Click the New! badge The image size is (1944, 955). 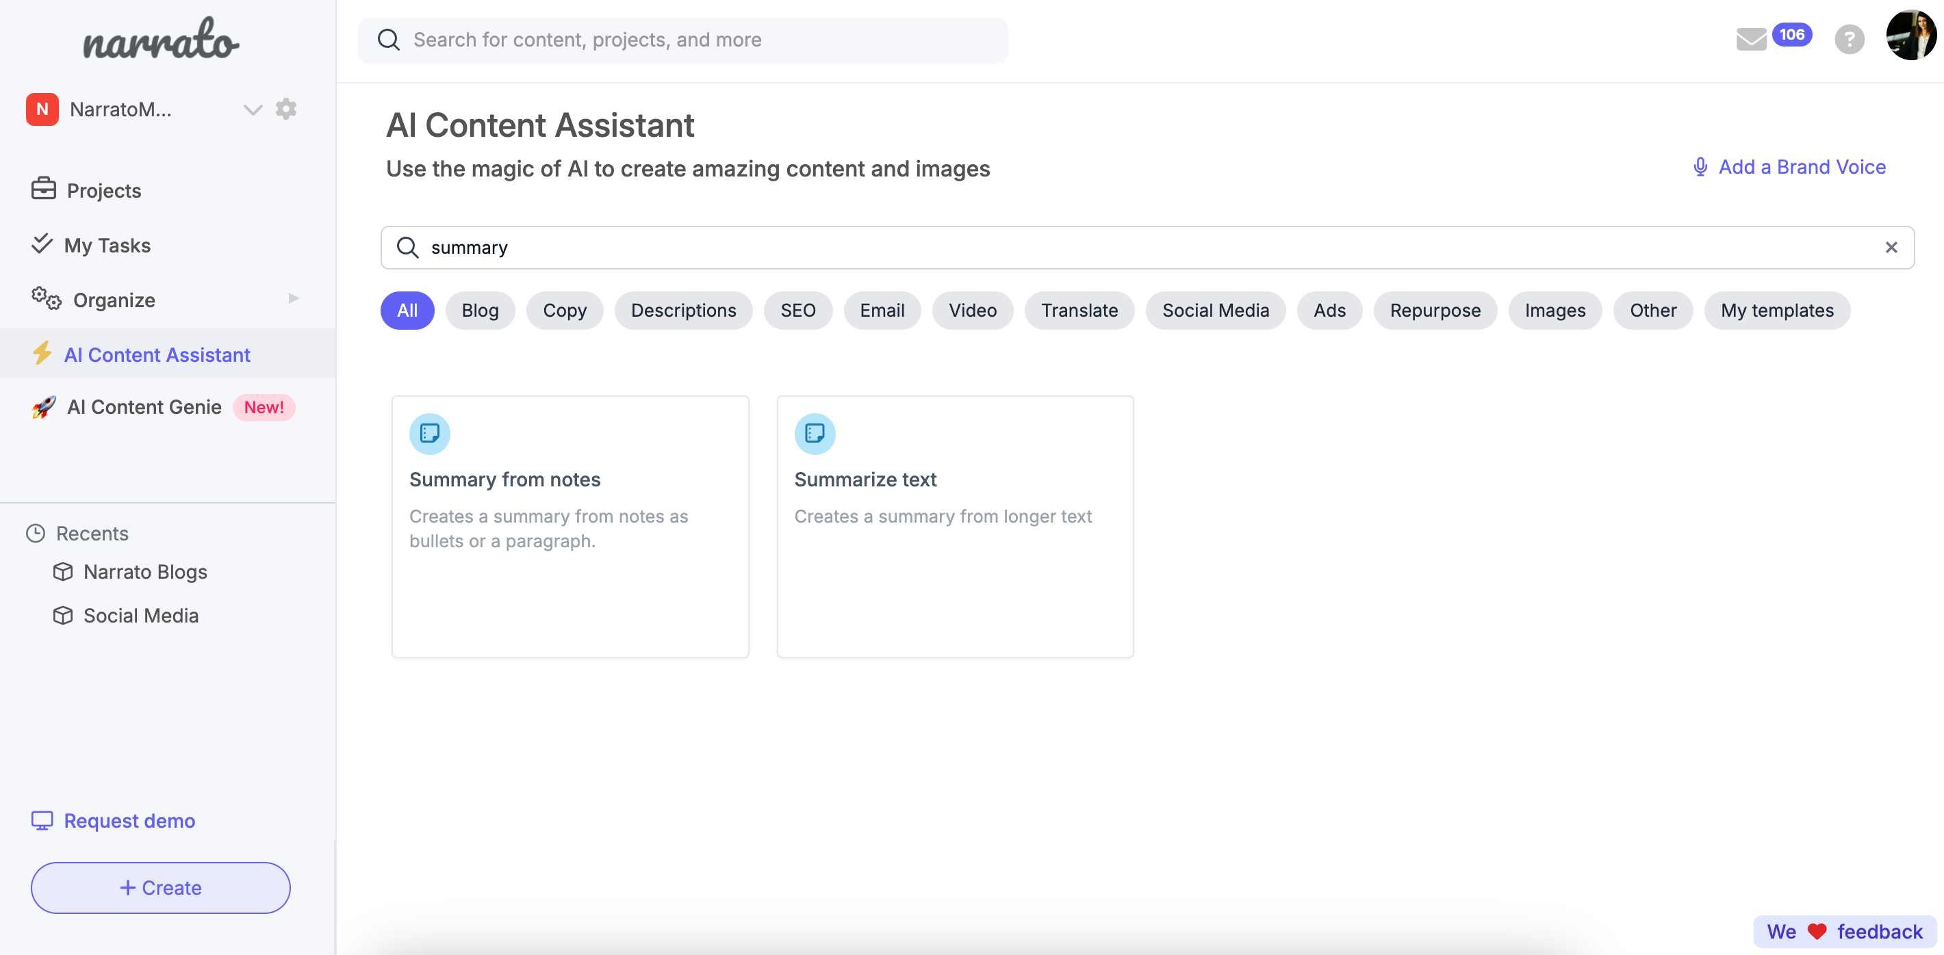click(x=264, y=407)
